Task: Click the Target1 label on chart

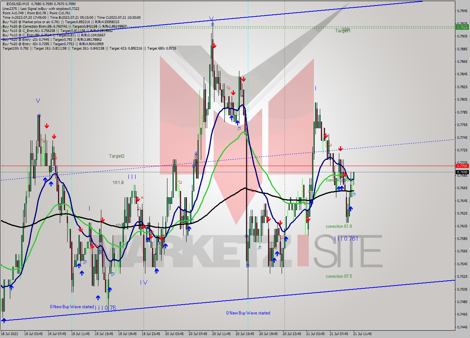Action: (343, 31)
